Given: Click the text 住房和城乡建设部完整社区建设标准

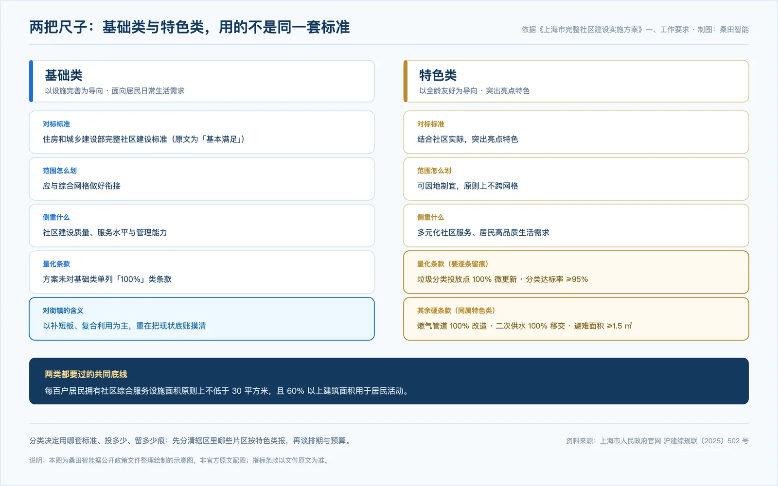Looking at the screenshot, I should 105,139.
